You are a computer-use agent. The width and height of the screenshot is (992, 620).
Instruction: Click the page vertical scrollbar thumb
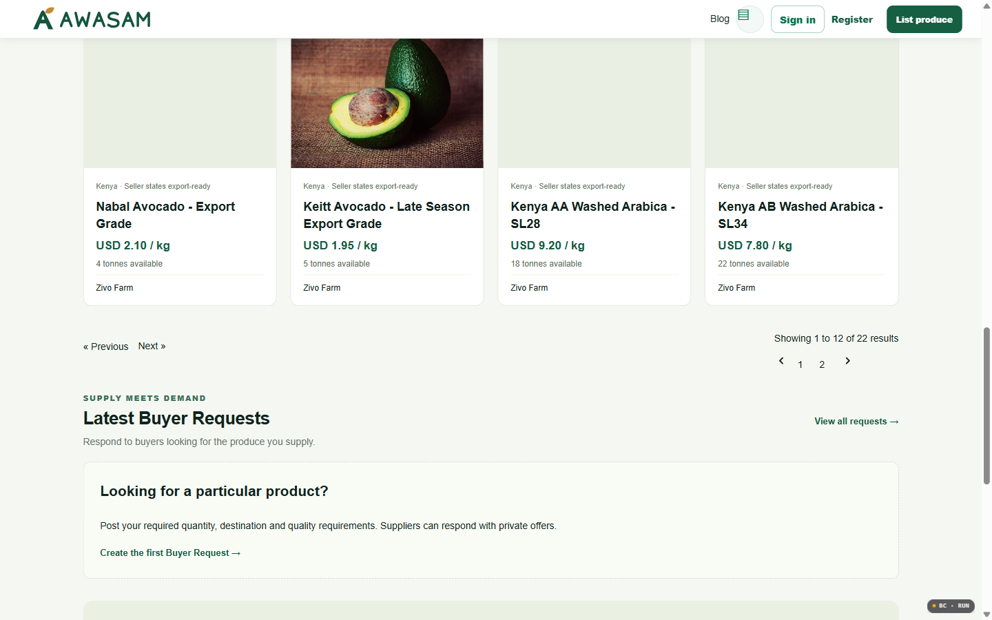click(x=986, y=406)
